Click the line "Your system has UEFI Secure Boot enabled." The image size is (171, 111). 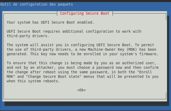click(50, 22)
